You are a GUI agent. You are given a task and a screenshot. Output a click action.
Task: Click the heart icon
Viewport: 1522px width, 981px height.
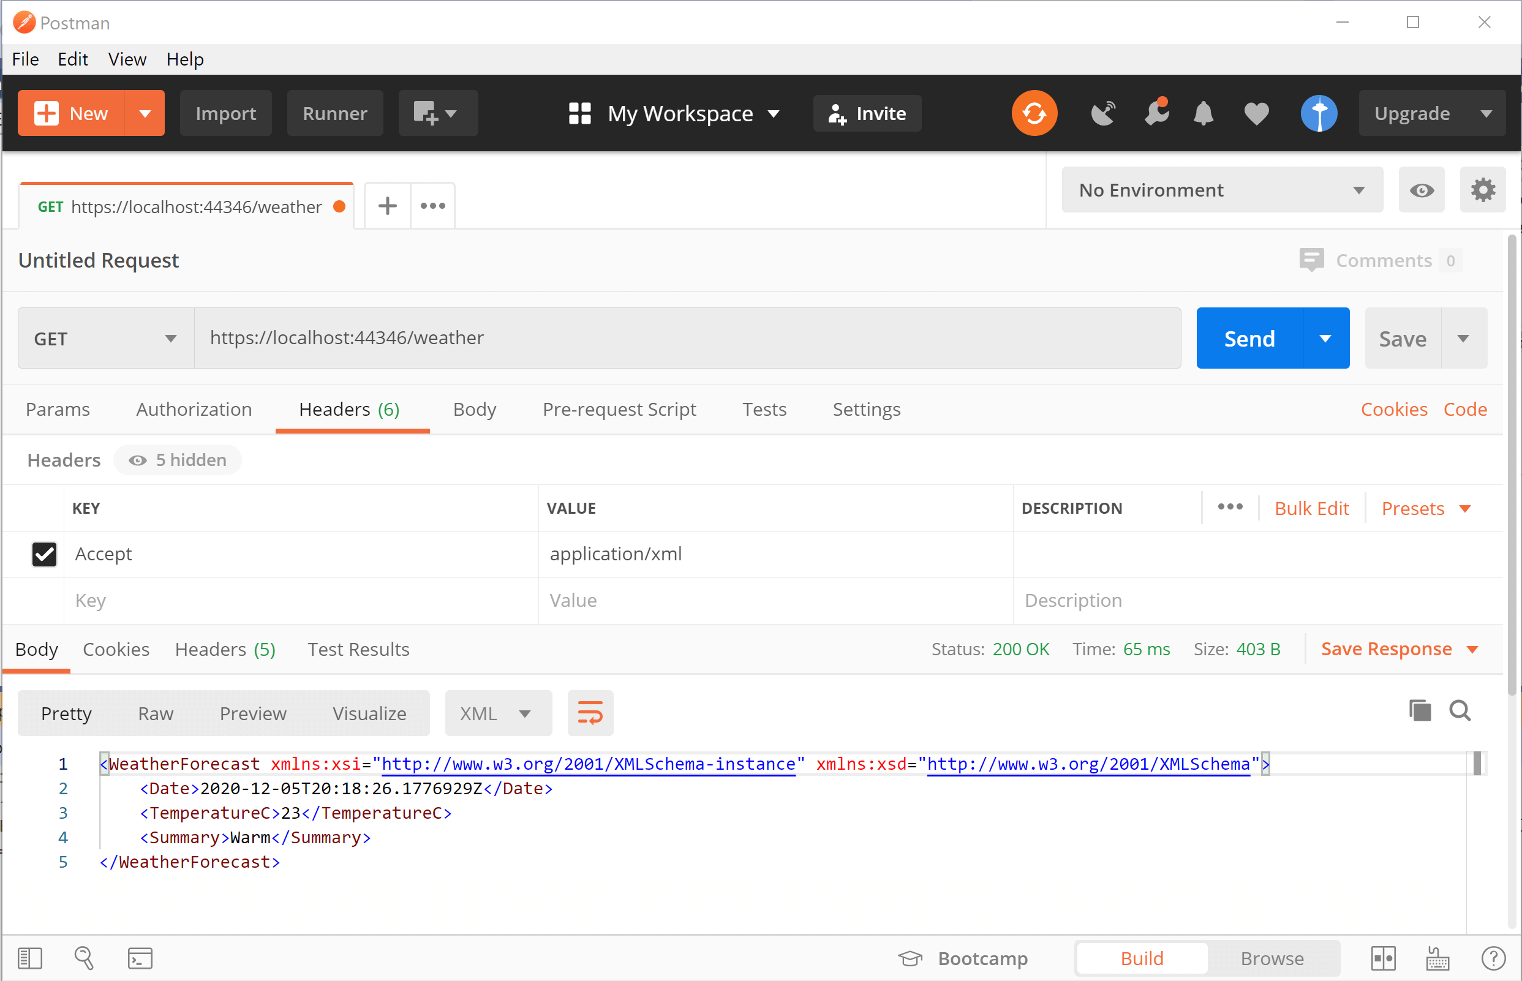[1256, 113]
